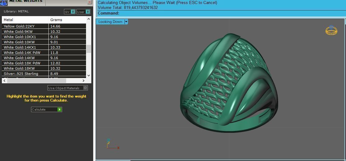Click the 11.8 grams value

click(x=54, y=53)
